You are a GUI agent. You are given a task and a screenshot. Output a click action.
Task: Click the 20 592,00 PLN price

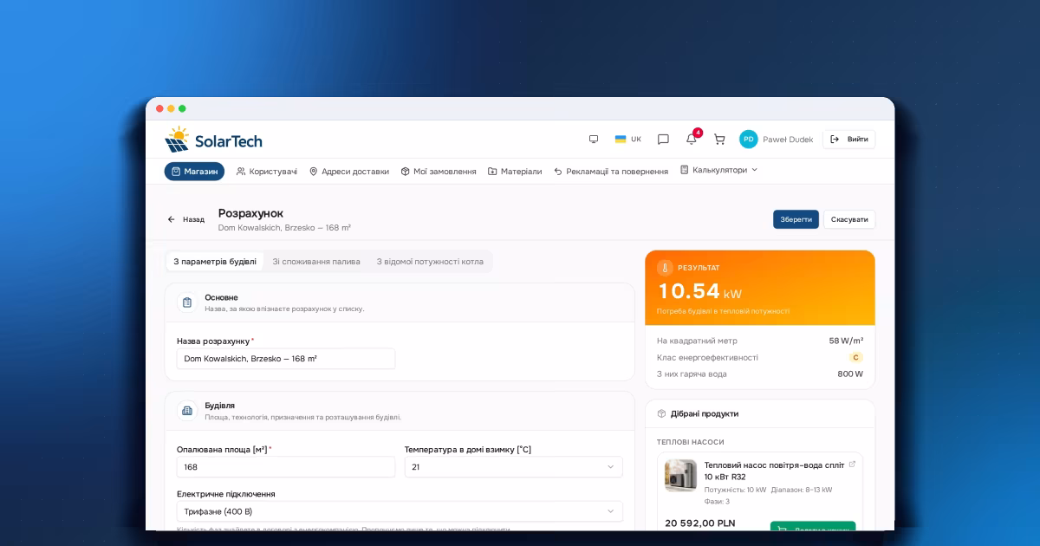(699, 523)
